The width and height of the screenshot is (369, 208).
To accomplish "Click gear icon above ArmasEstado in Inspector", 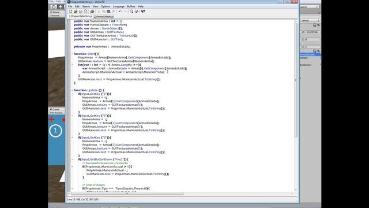I will [x=319, y=51].
